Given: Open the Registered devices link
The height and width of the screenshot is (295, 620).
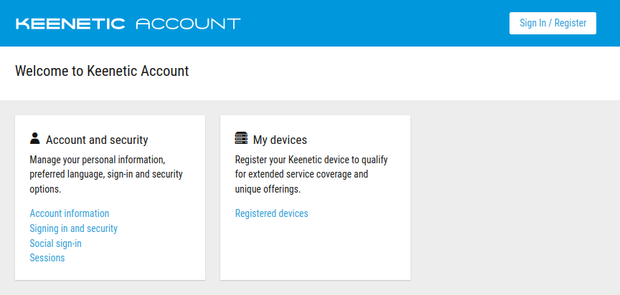Looking at the screenshot, I should (271, 213).
